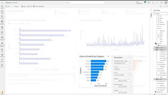Check the Generation field checkbox
Viewport: 168px width, 95px height.
(157, 25)
